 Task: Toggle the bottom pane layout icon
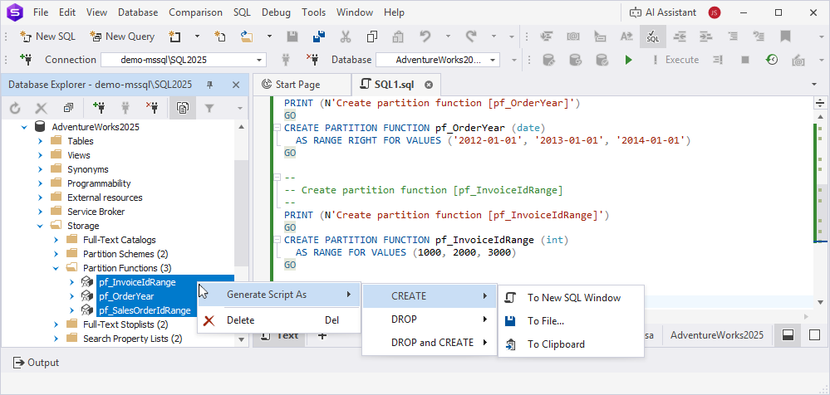click(788, 335)
